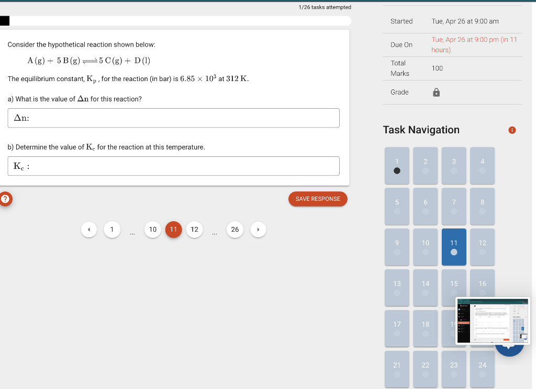Open task 16 tile in Task Navigation
The width and height of the screenshot is (536, 389).
[x=482, y=283]
